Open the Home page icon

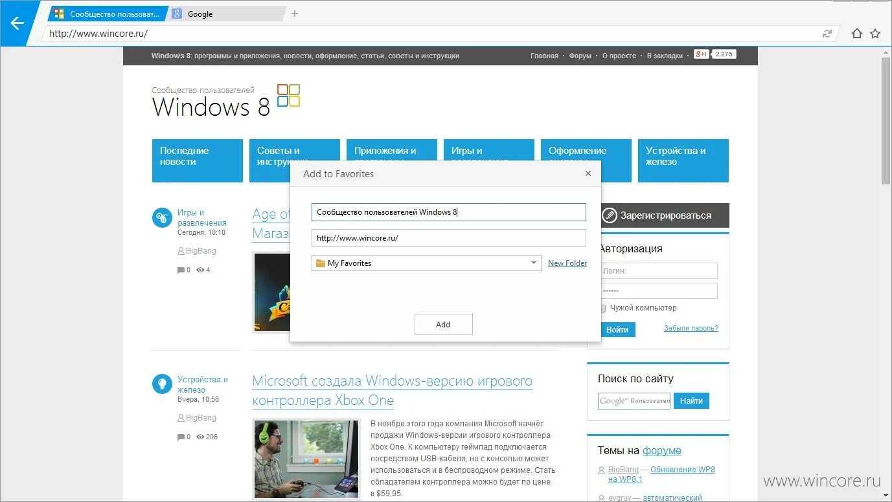click(857, 34)
